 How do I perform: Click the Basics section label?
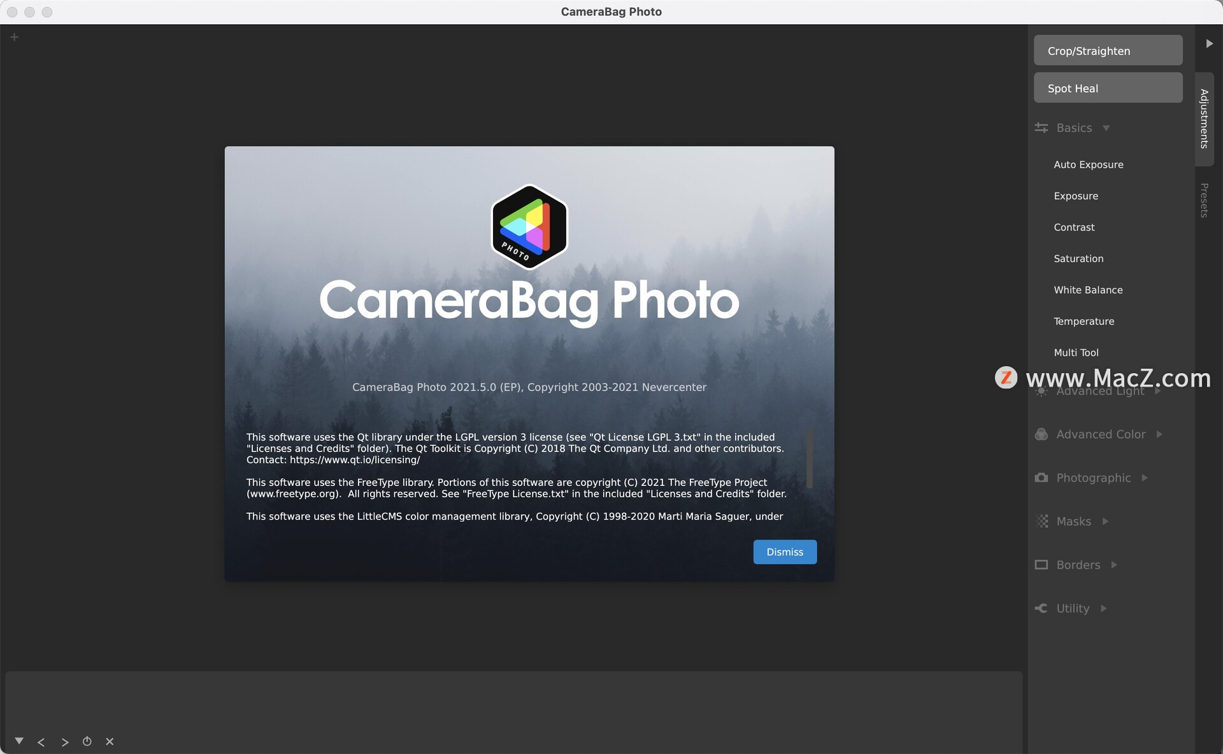[1074, 128]
